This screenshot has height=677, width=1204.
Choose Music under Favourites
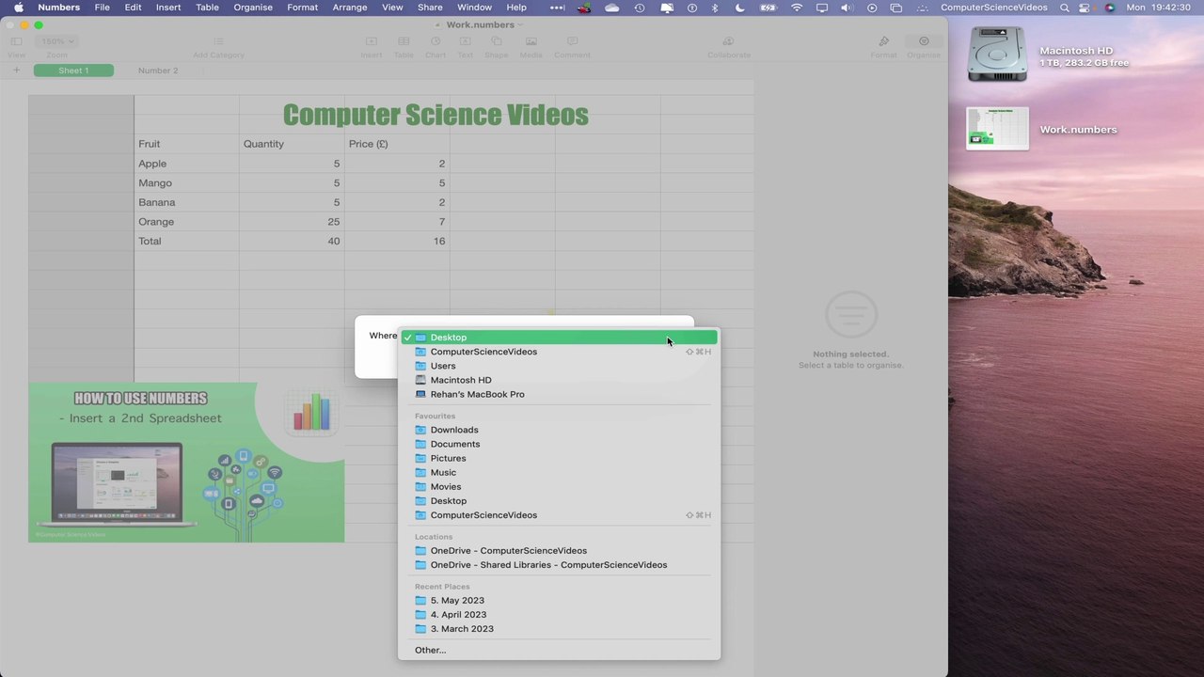pos(560,473)
